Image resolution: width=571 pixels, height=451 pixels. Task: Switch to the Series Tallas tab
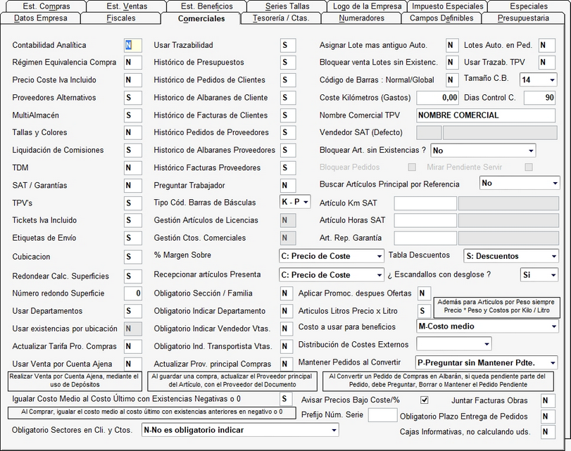coord(287,6)
